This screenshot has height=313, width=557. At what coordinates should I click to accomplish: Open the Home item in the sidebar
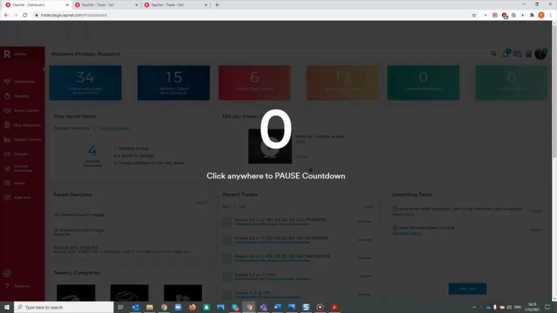tap(20, 54)
